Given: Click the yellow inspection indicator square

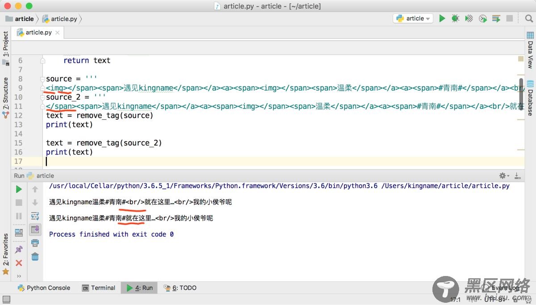Looking at the screenshot, I should pos(521,58).
